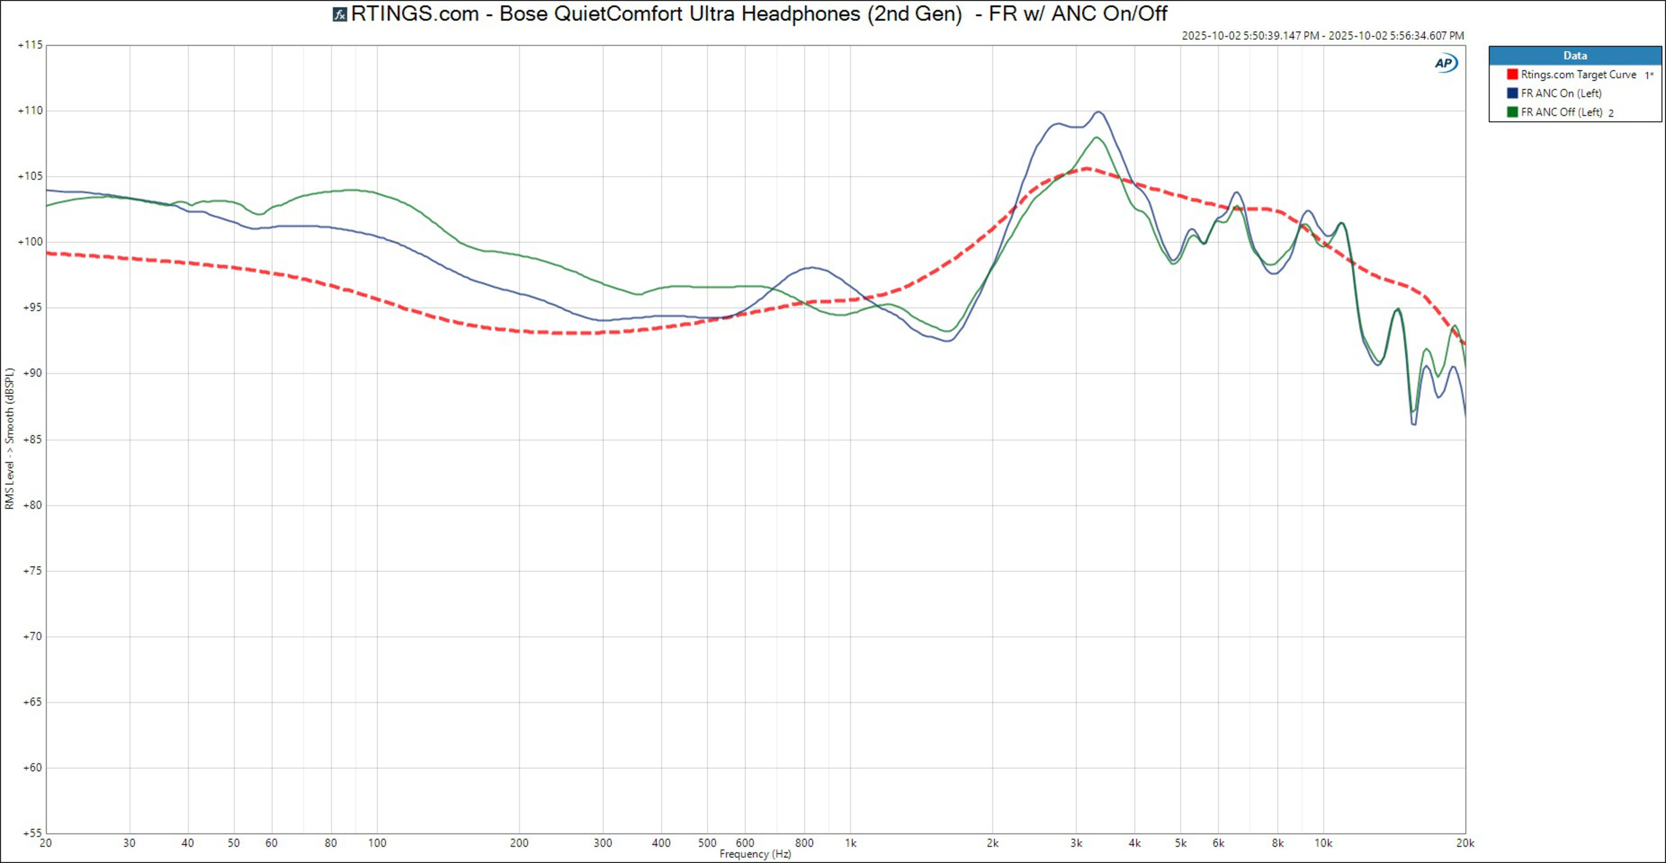The image size is (1666, 863).
Task: Click the 1k tick on frequency axis
Action: point(850,843)
